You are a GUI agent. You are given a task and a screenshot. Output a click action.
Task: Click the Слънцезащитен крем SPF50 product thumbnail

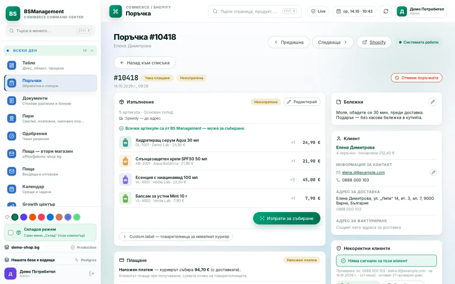(125, 161)
